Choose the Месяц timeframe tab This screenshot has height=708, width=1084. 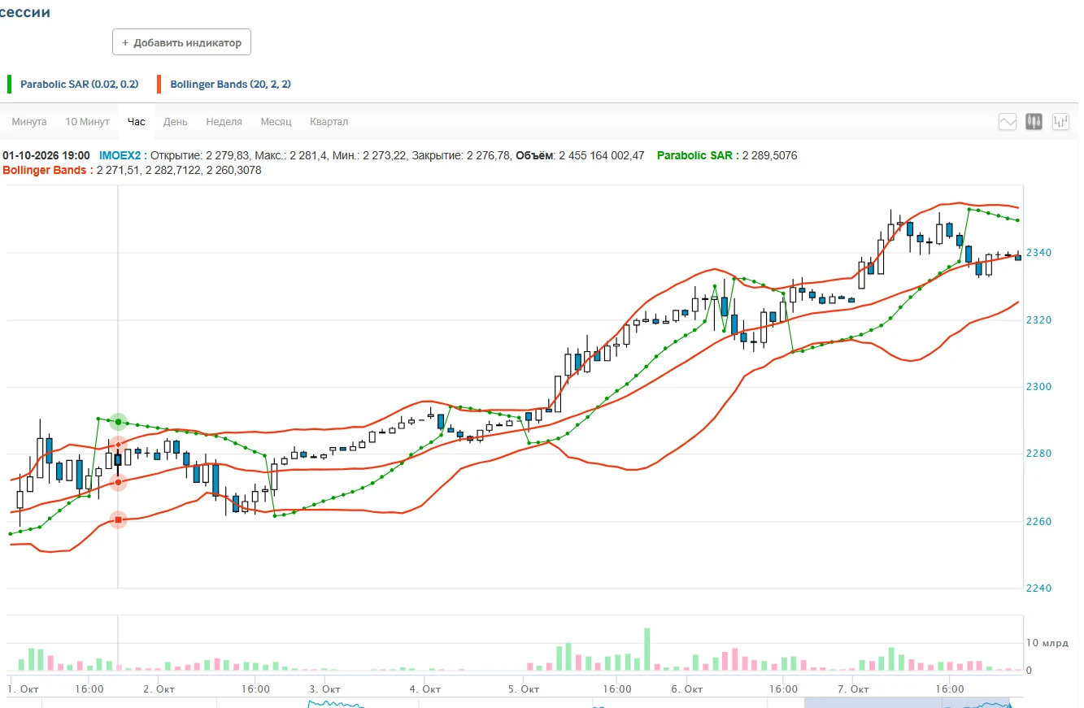click(276, 122)
